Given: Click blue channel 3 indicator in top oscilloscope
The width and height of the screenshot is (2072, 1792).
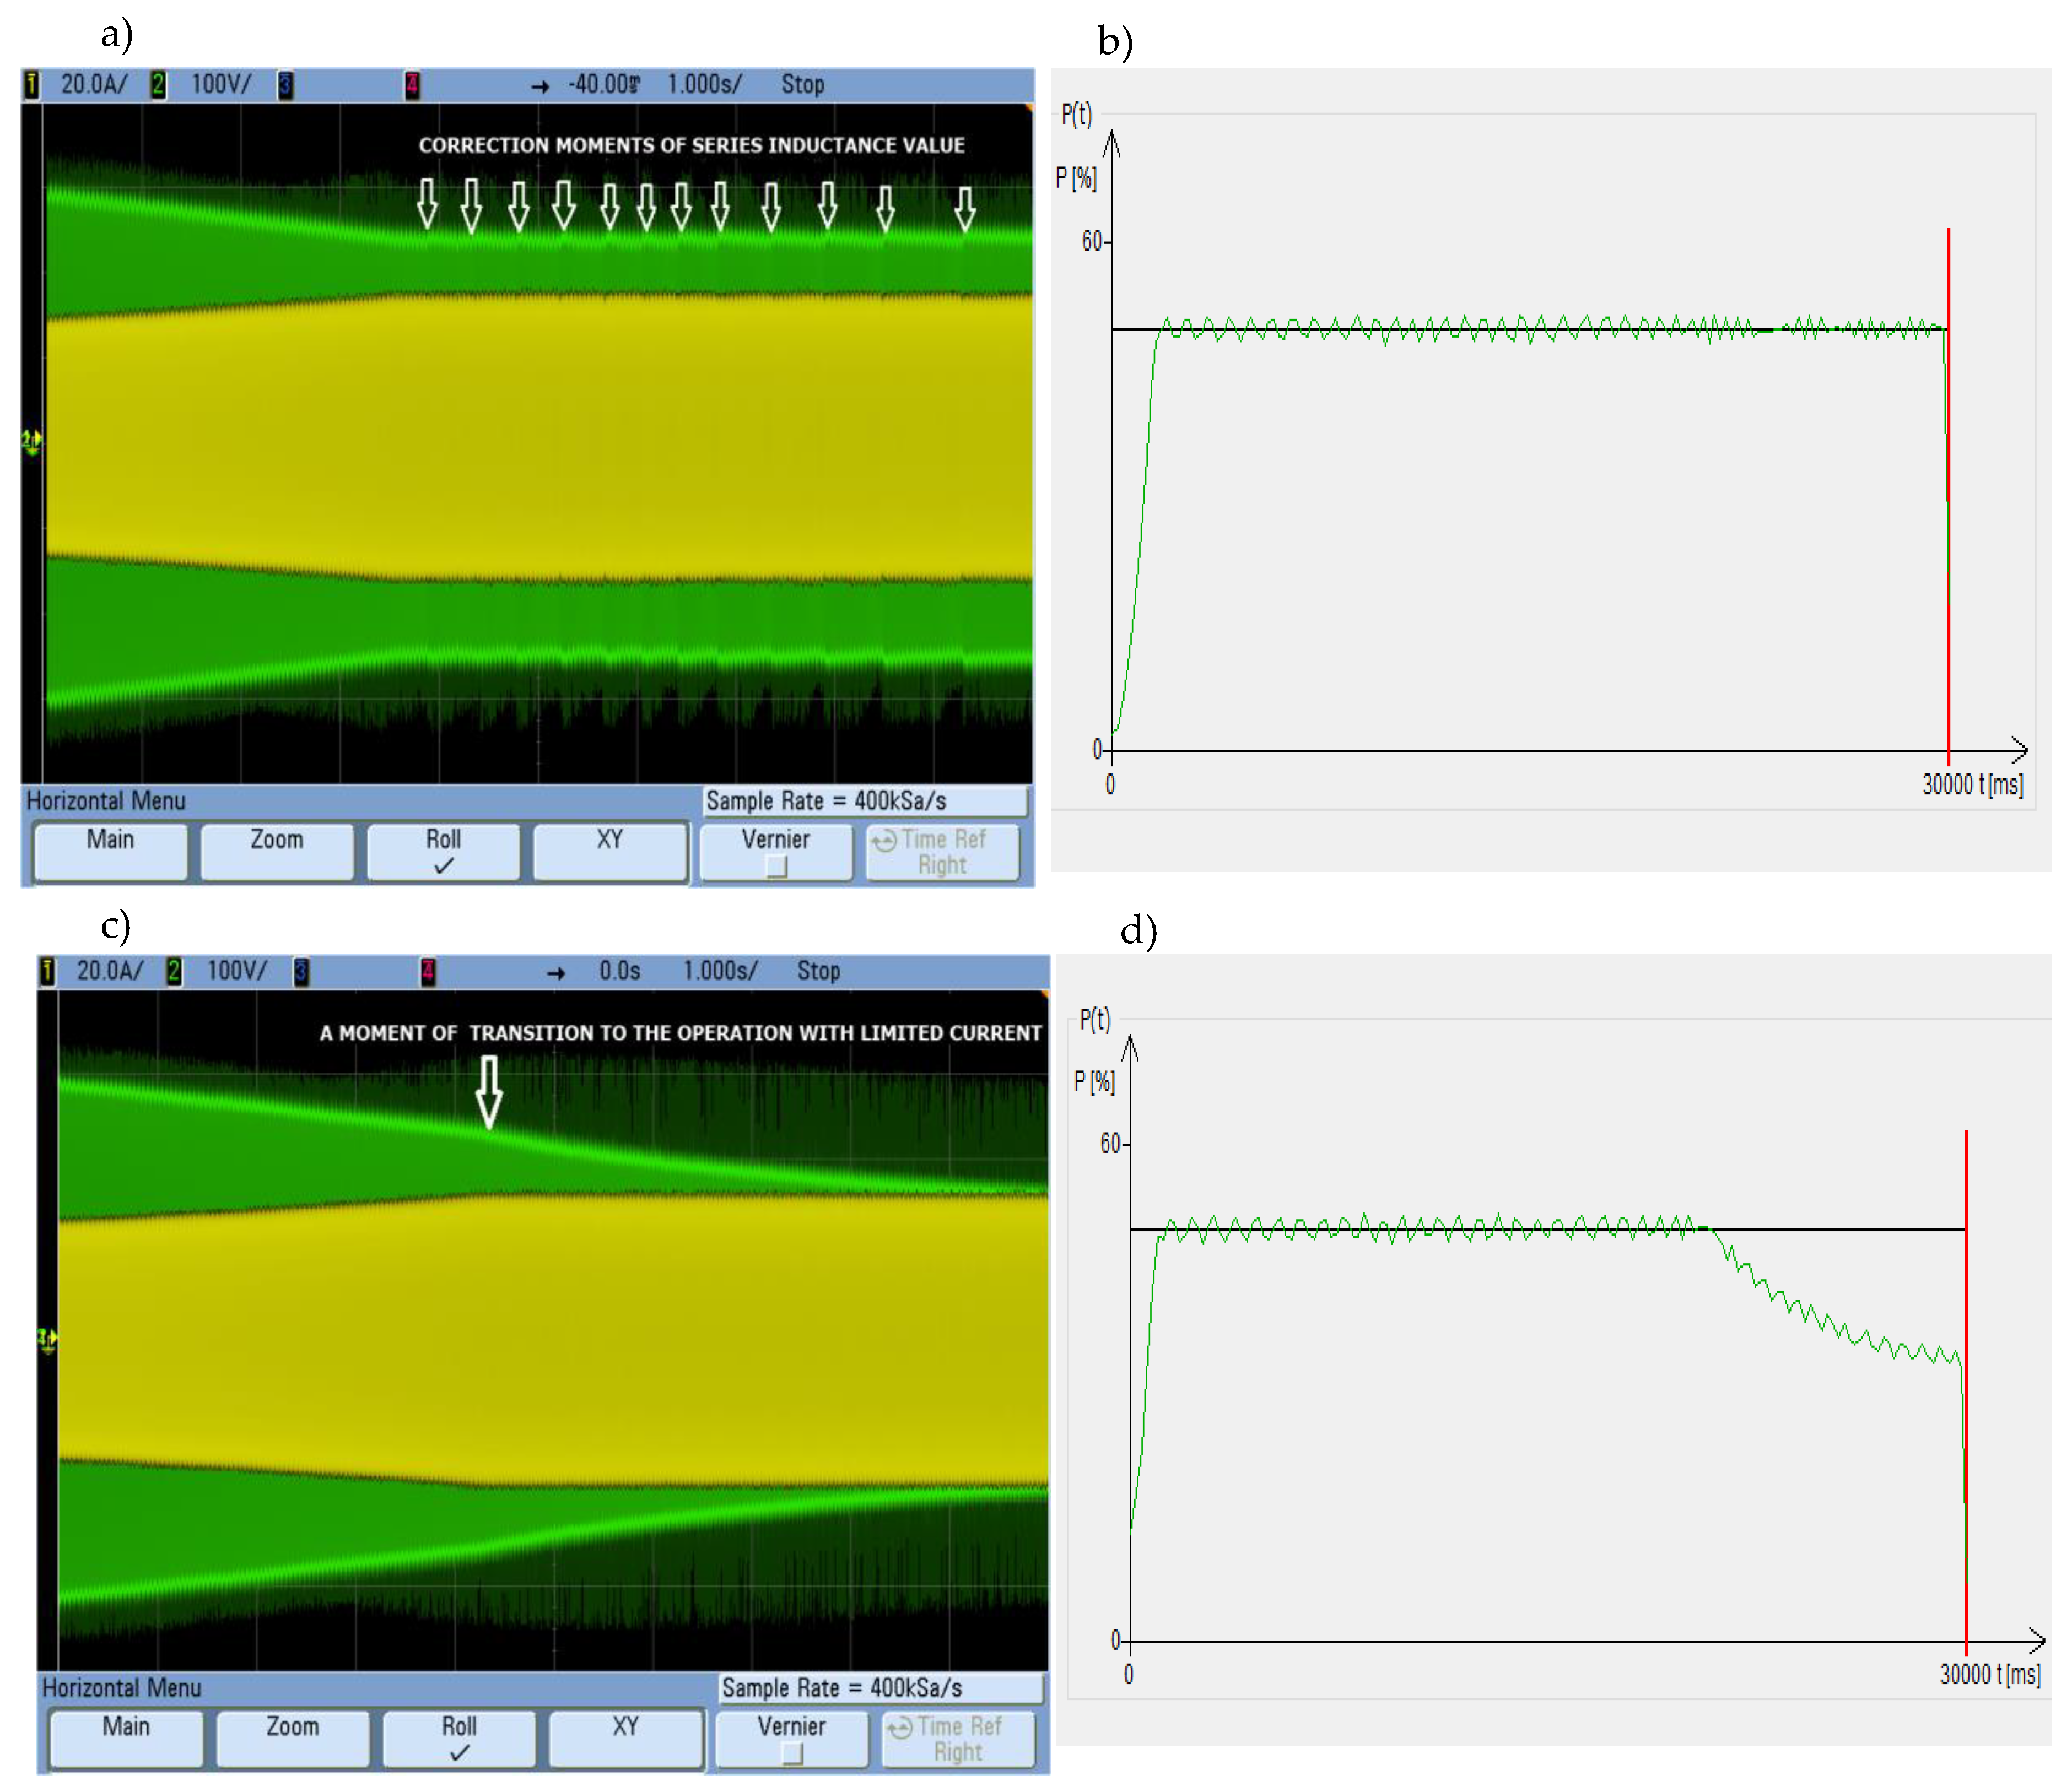Looking at the screenshot, I should 285,85.
